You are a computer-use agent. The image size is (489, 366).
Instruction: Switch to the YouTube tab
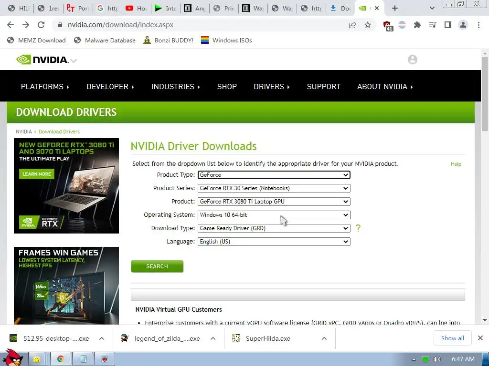136,8
